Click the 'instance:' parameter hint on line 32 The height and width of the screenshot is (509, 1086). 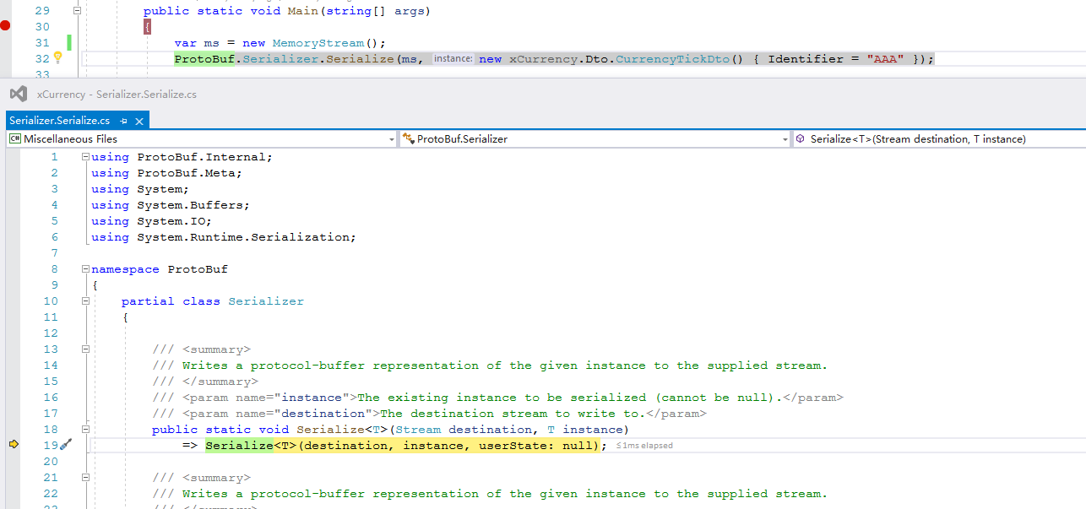[453, 59]
